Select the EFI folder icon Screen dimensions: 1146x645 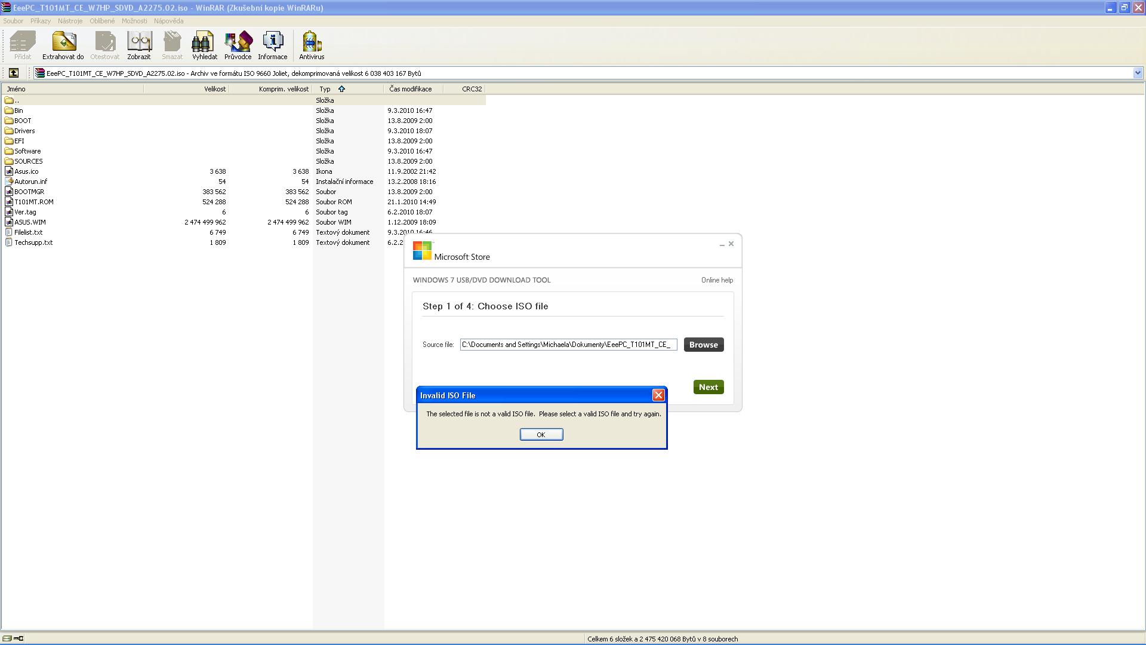pyautogui.click(x=9, y=141)
